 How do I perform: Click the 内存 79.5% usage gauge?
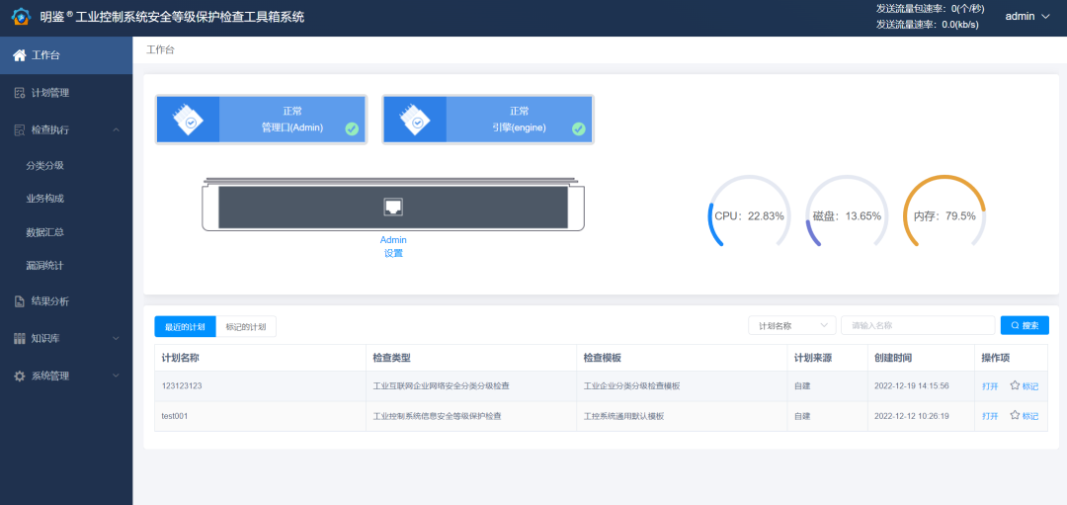click(944, 215)
